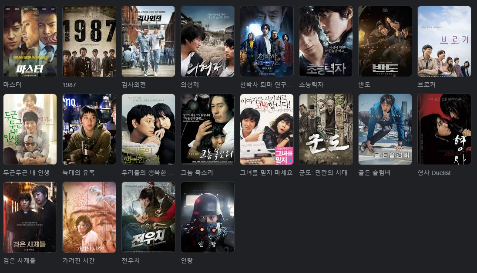Click the 천박사 퇴마 연구 title link
Viewport: 477px width, 273px height.
tap(266, 84)
